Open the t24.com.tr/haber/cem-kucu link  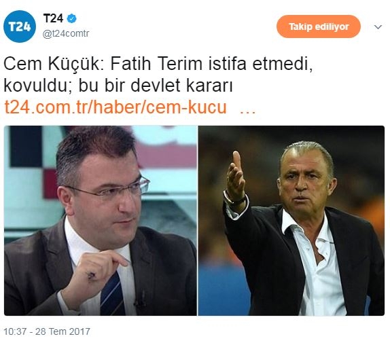pos(116,107)
